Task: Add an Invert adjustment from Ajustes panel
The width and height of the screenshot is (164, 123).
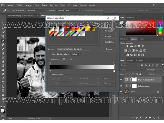Action: tap(127, 55)
